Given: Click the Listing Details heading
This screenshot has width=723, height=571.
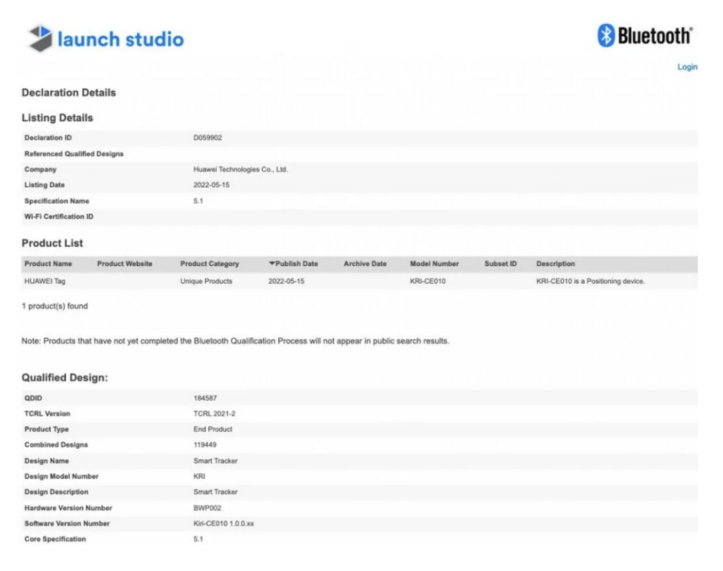Looking at the screenshot, I should pyautogui.click(x=57, y=118).
